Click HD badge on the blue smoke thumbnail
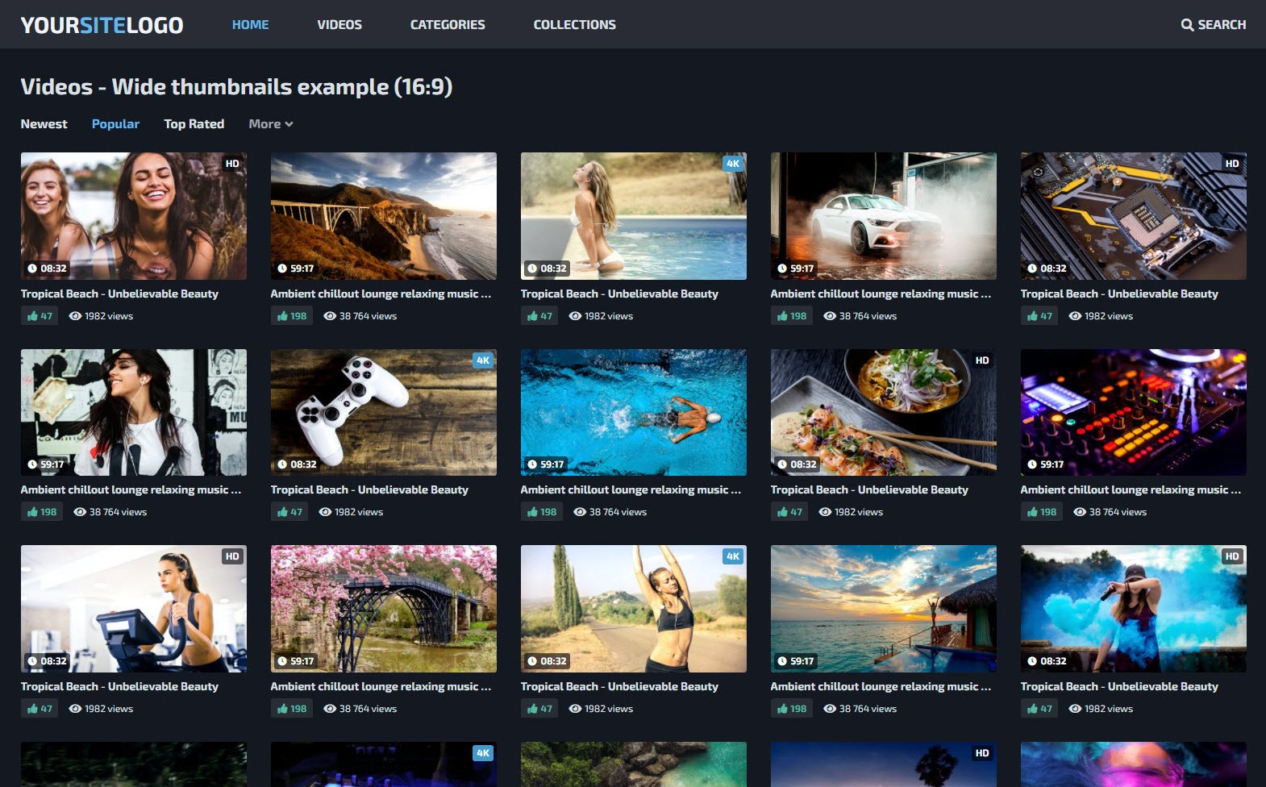This screenshot has height=787, width=1266. [1232, 556]
